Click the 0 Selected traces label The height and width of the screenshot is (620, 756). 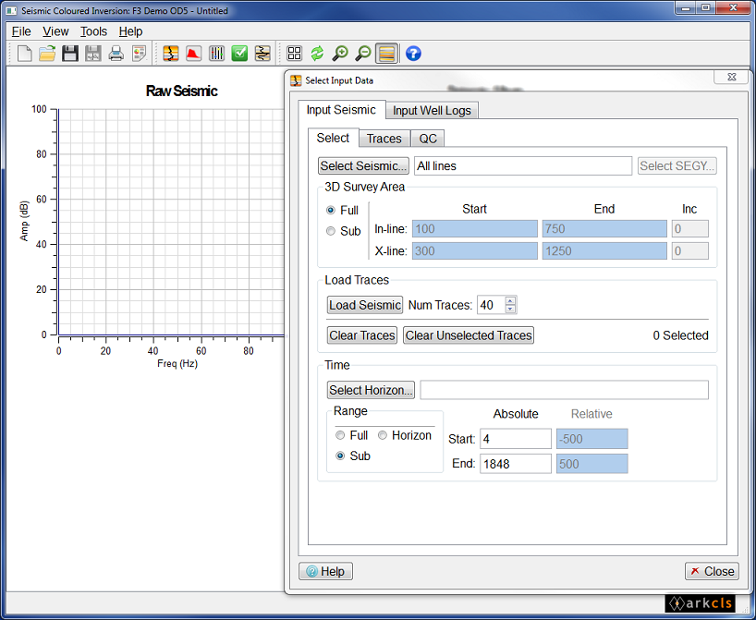point(680,335)
